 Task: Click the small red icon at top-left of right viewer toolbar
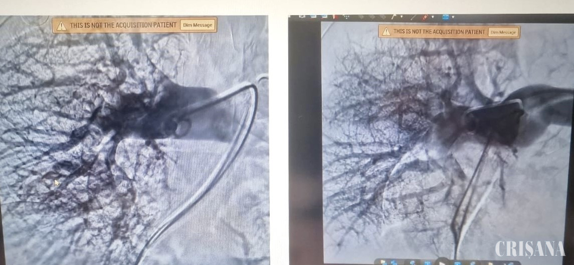point(334,17)
